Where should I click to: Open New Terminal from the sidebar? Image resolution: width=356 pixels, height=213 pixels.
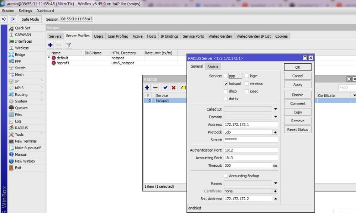point(25,141)
